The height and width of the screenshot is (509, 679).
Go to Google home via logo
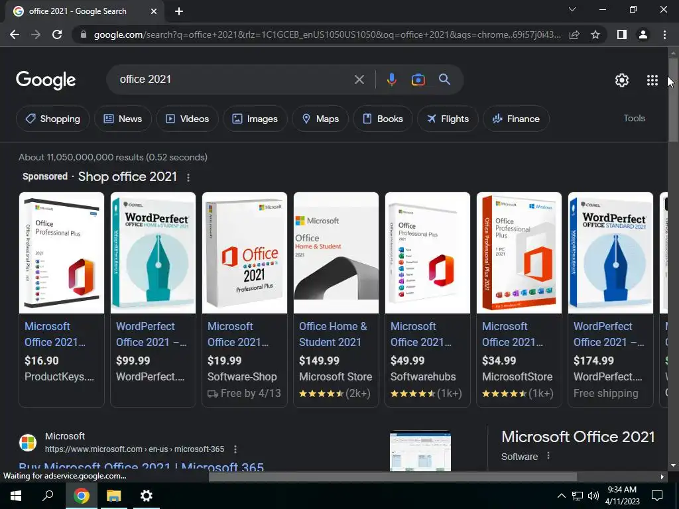(46, 80)
